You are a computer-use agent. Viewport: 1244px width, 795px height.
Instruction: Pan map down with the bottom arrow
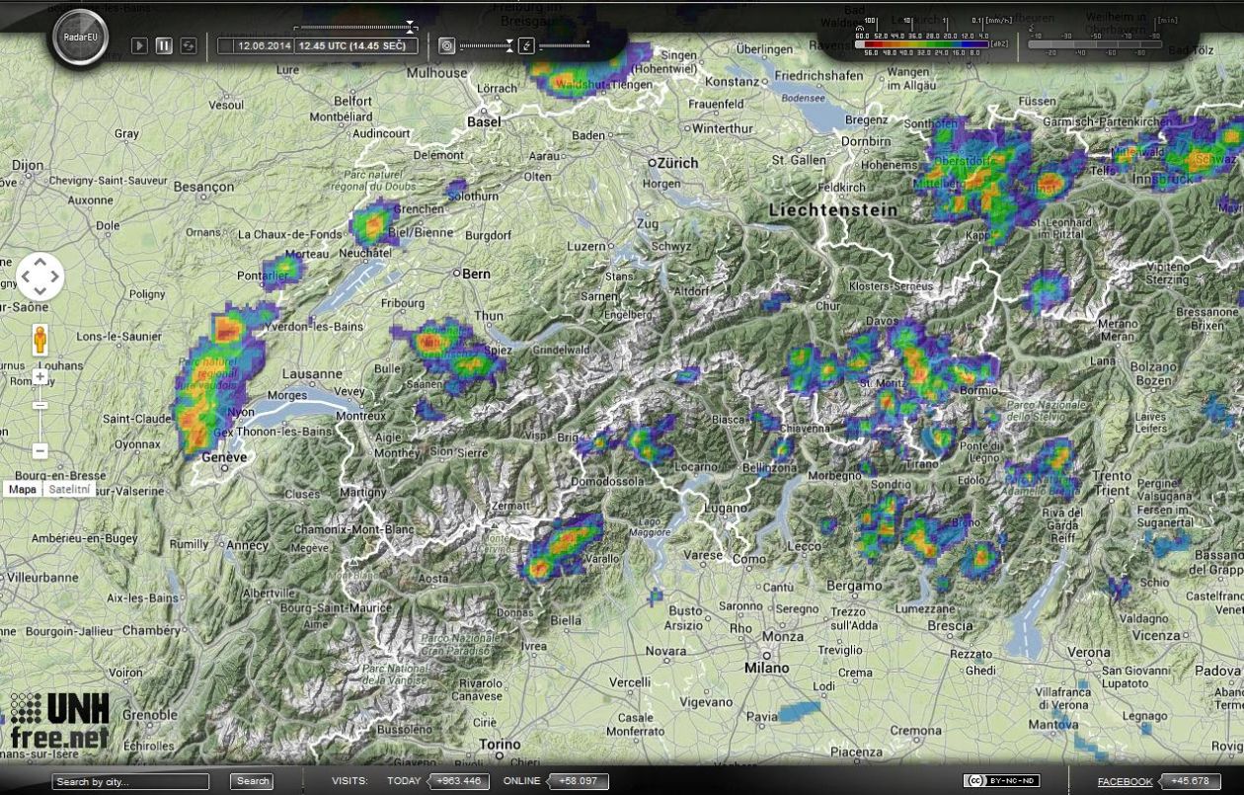[40, 292]
